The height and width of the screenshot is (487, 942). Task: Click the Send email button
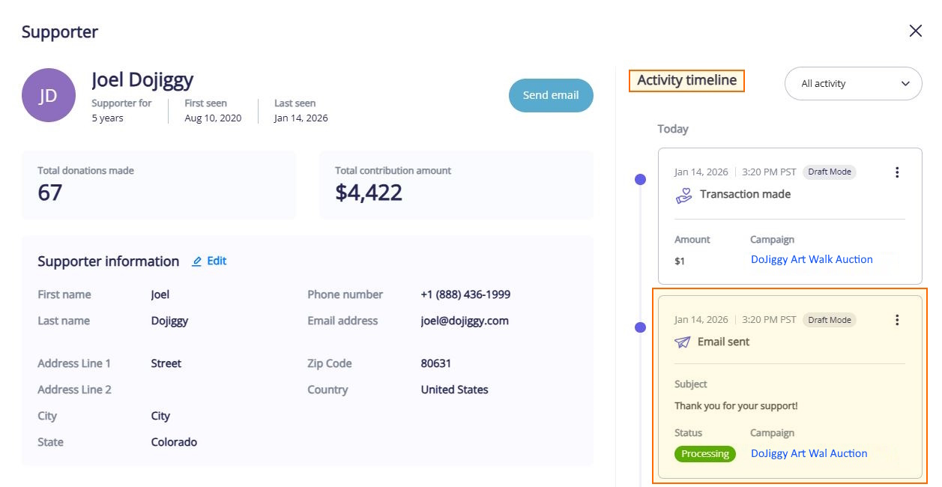[x=551, y=95]
